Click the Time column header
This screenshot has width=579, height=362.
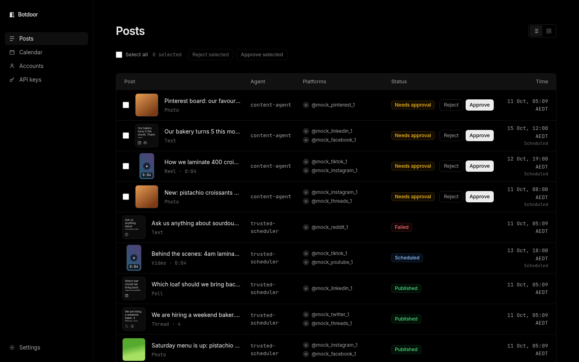(542, 82)
